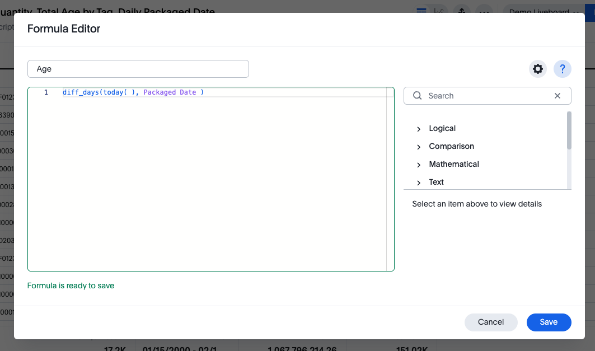Viewport: 595px width, 351px height.
Task: Expand the Text functions chevron
Action: [419, 182]
